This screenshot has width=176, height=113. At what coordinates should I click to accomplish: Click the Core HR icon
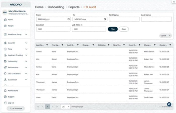pos(5,43)
